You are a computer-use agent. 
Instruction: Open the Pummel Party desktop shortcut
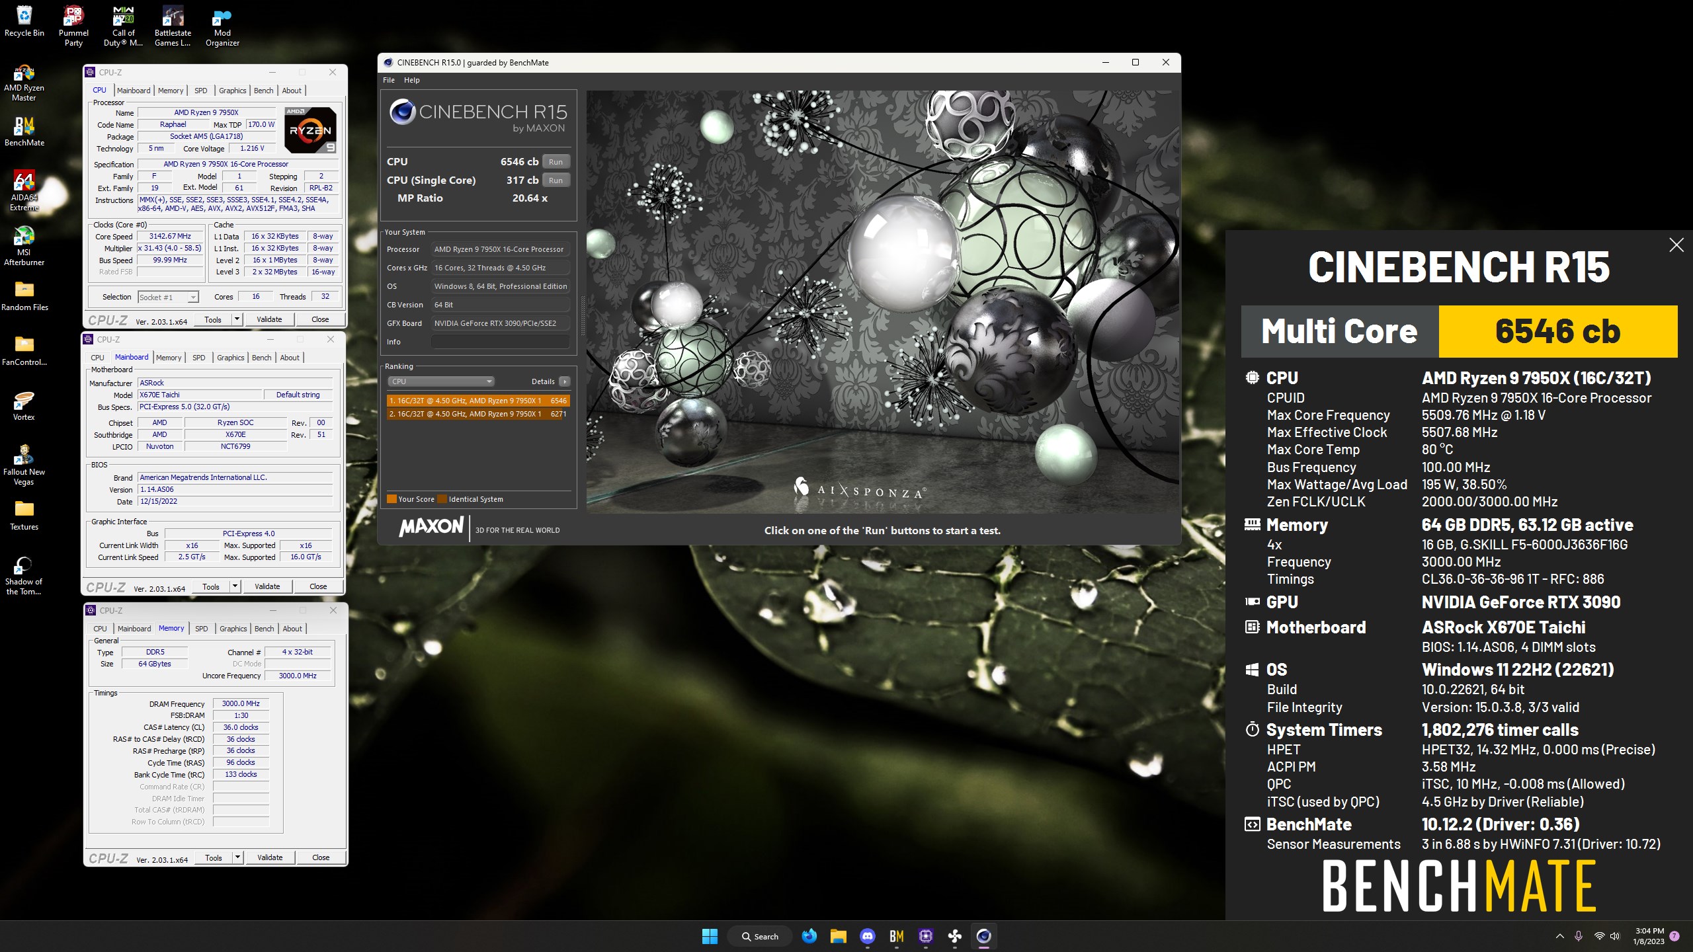coord(73,26)
